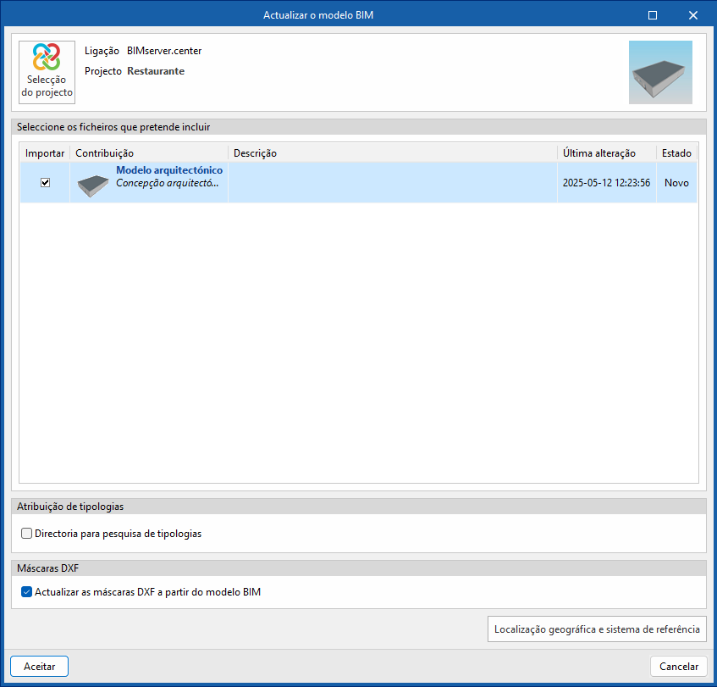Click the Estado column header
This screenshot has height=687, width=717.
click(x=676, y=152)
